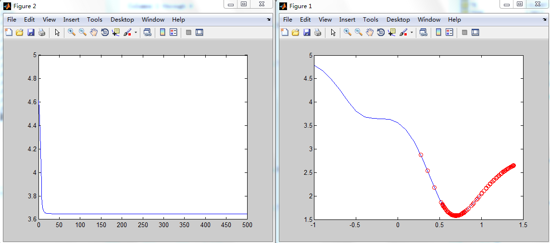Click Open File icon in Figure 2 toolbar
Viewport: 550px width, 243px height.
click(x=20, y=33)
